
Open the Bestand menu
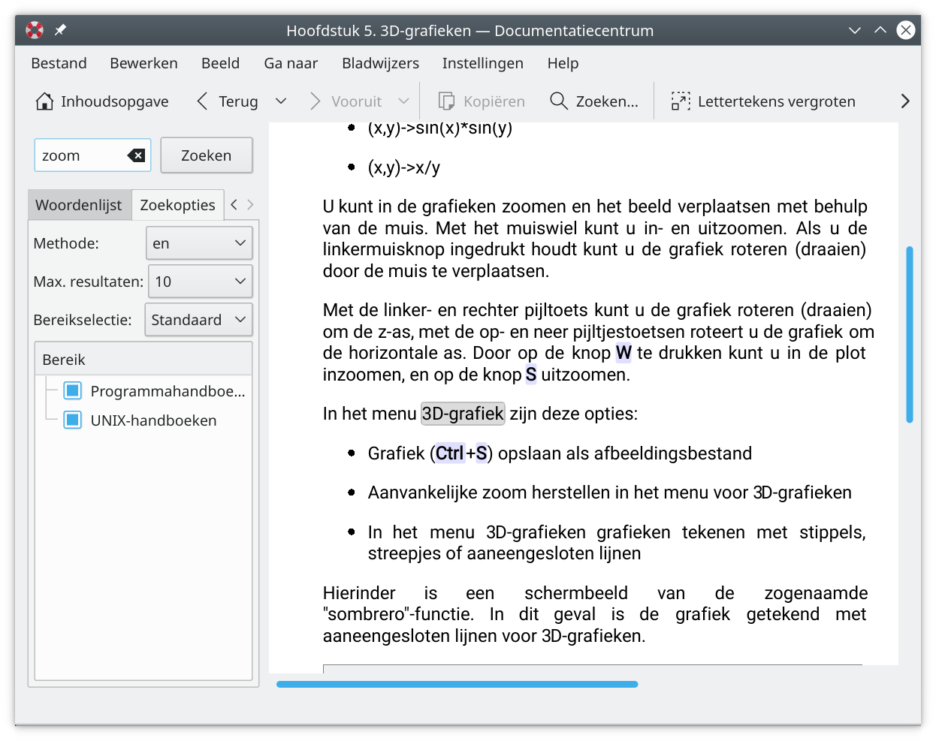point(59,63)
